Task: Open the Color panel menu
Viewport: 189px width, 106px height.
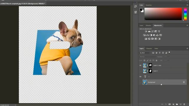Action: [x=187, y=5]
